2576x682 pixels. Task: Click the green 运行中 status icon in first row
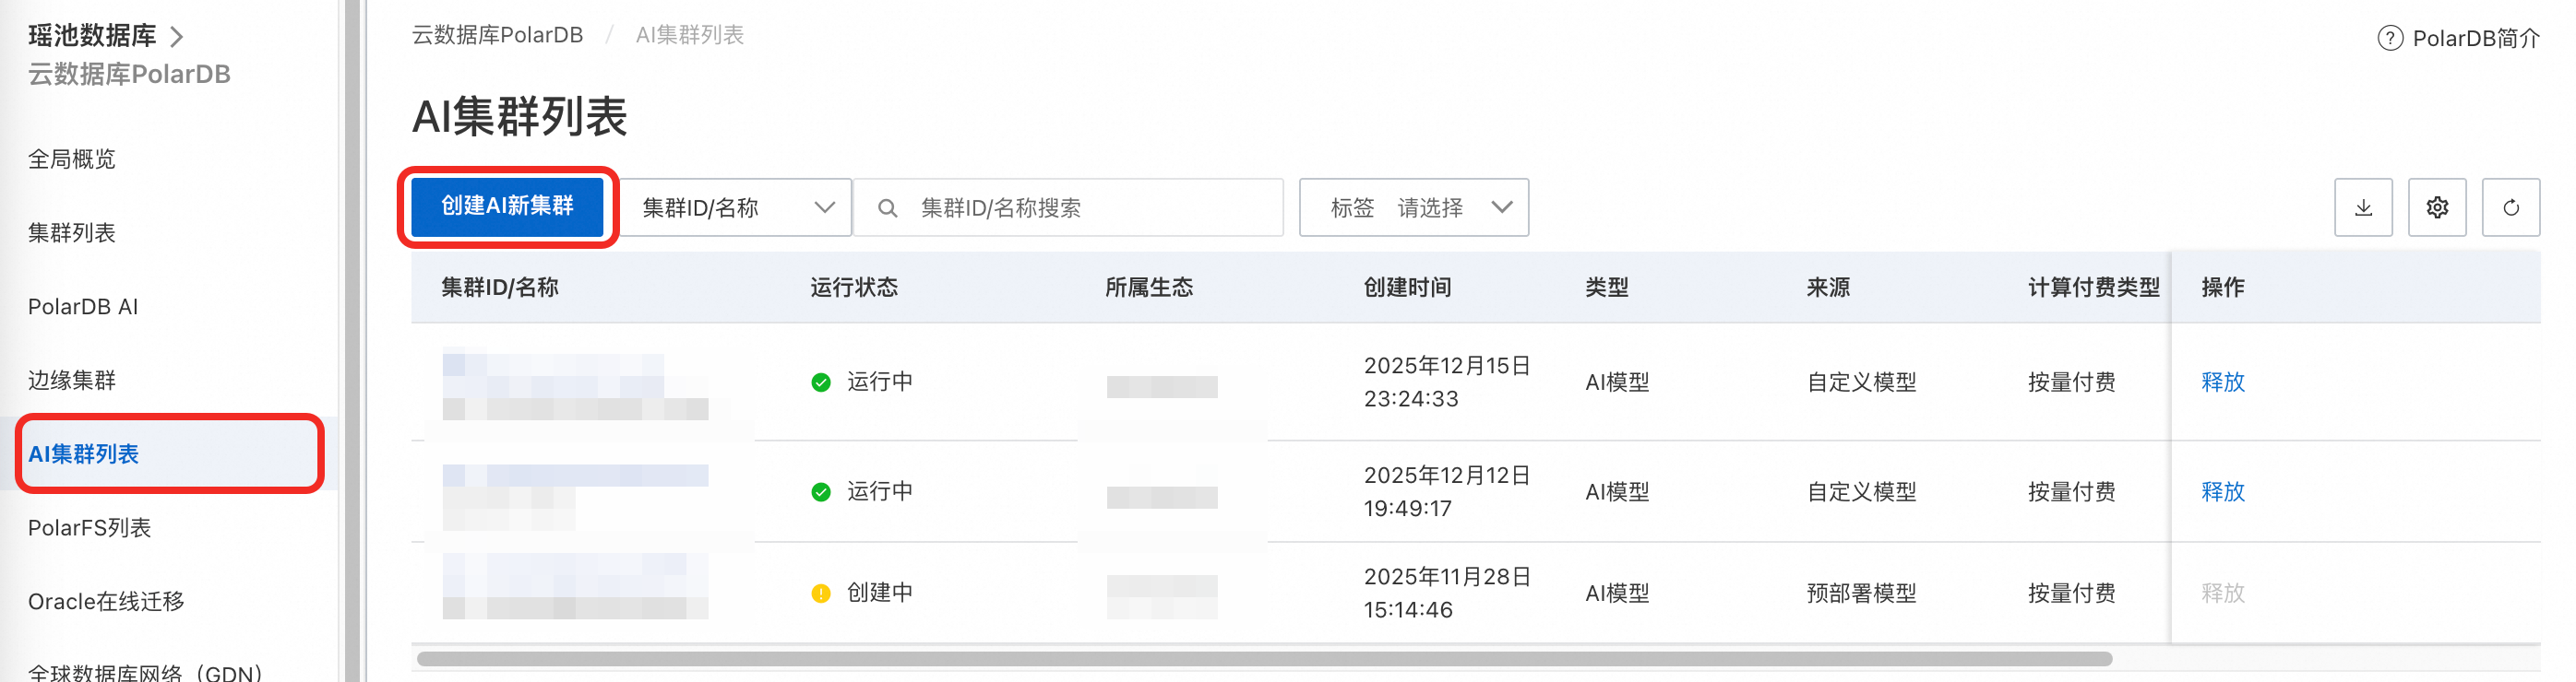tap(821, 382)
